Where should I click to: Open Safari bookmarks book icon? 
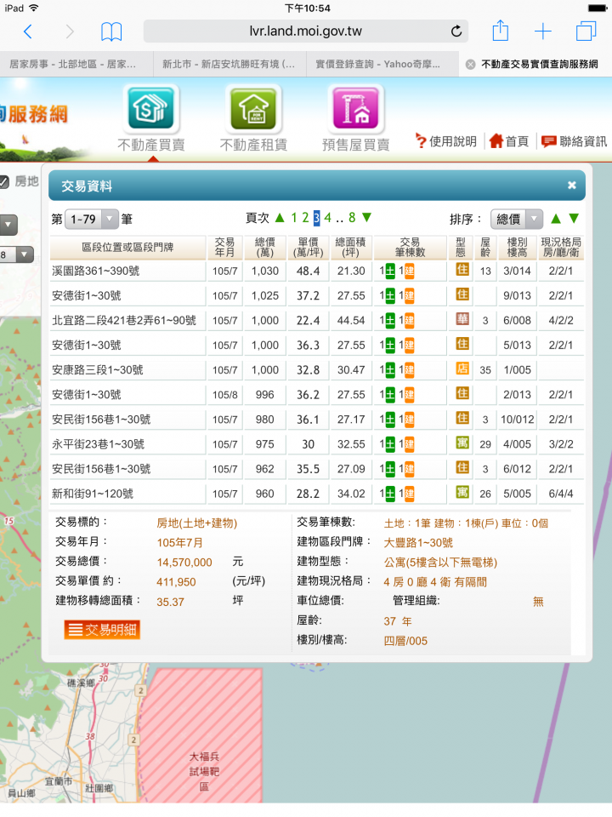point(111,32)
